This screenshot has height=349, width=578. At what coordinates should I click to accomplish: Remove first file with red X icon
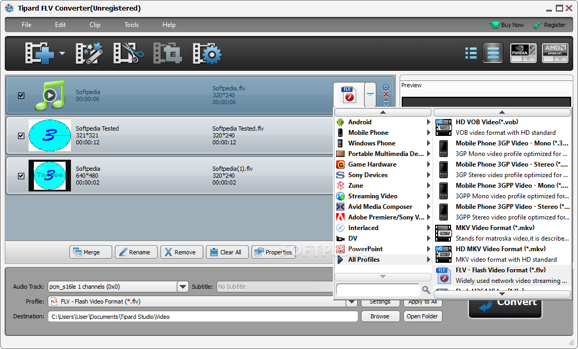(x=386, y=95)
